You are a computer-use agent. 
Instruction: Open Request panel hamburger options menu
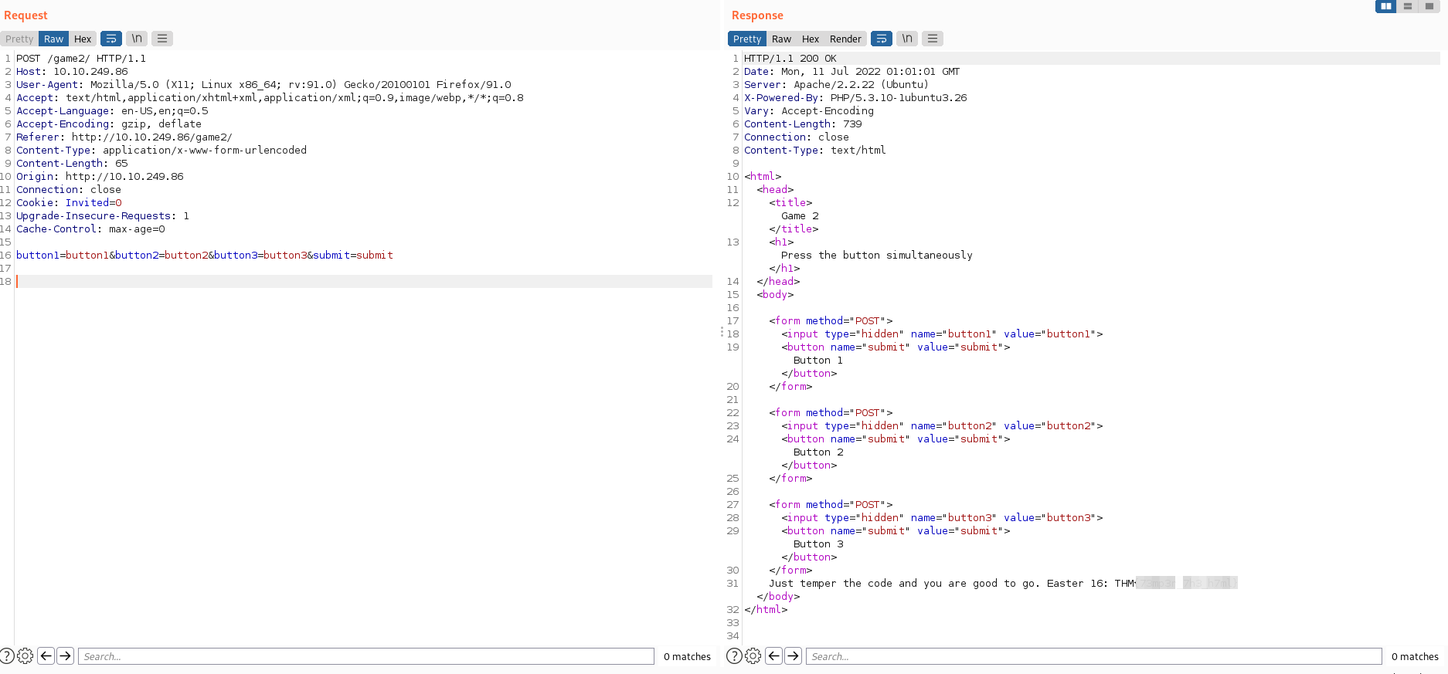click(162, 39)
